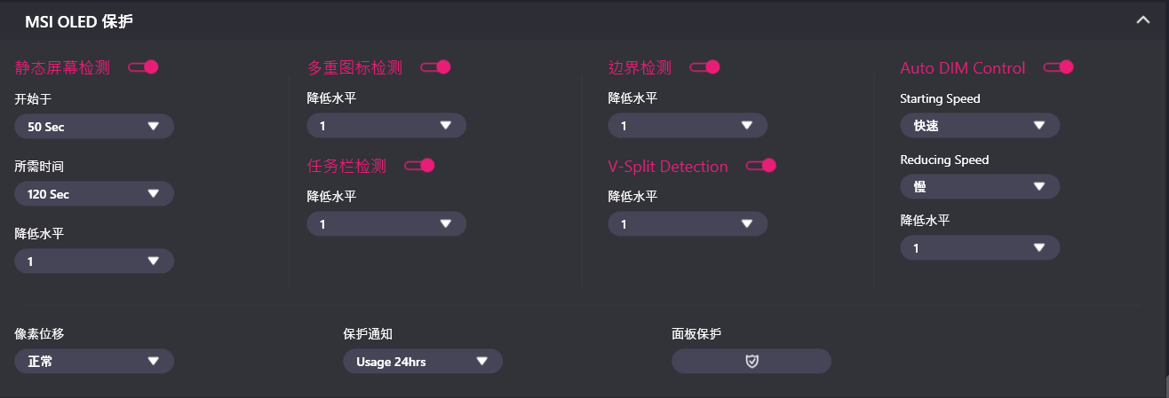Collapse the MSI OLED 保护 section
Screen dimensions: 1169x398
point(1142,20)
